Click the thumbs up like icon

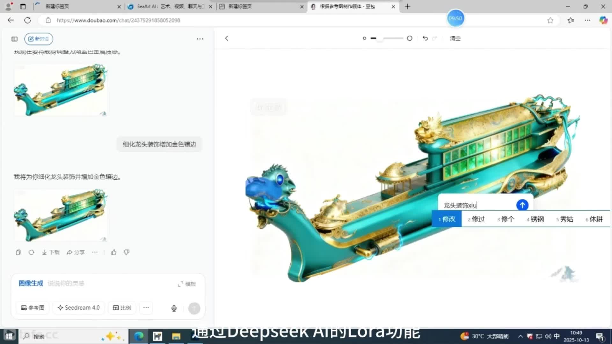pos(113,252)
